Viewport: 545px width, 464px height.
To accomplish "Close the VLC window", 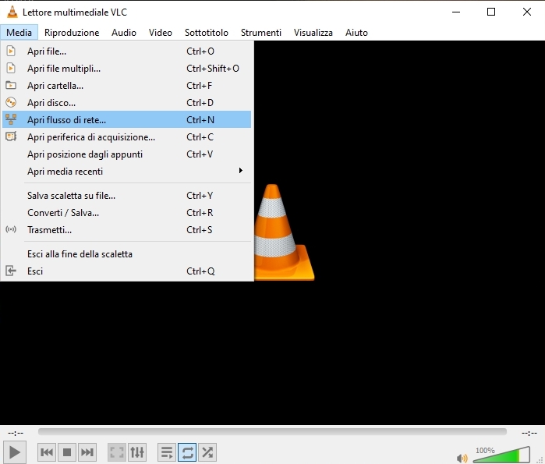I will [527, 12].
